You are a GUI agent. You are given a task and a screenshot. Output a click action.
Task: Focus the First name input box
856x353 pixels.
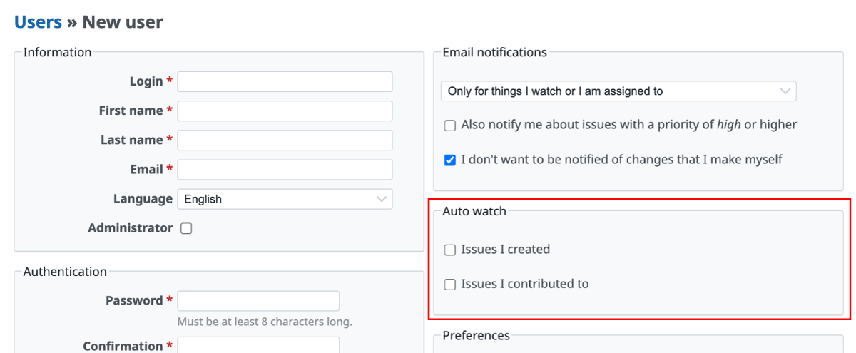(x=285, y=111)
